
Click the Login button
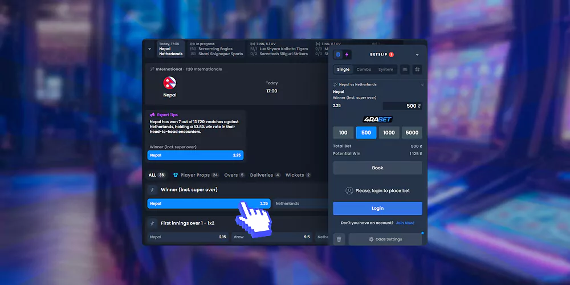[378, 208]
